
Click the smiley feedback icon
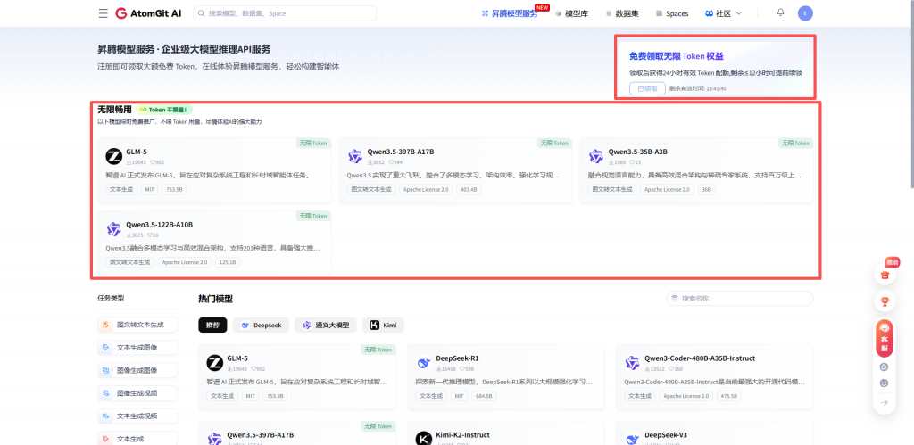(x=885, y=383)
